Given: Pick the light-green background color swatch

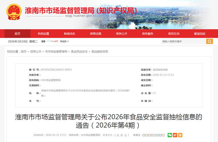Looking at the screenshot, I should [155, 135].
